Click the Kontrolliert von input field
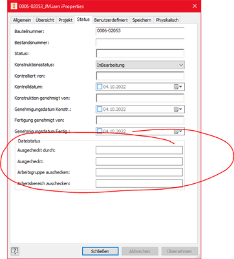Viewport: 234px width, 259px height. click(x=140, y=76)
